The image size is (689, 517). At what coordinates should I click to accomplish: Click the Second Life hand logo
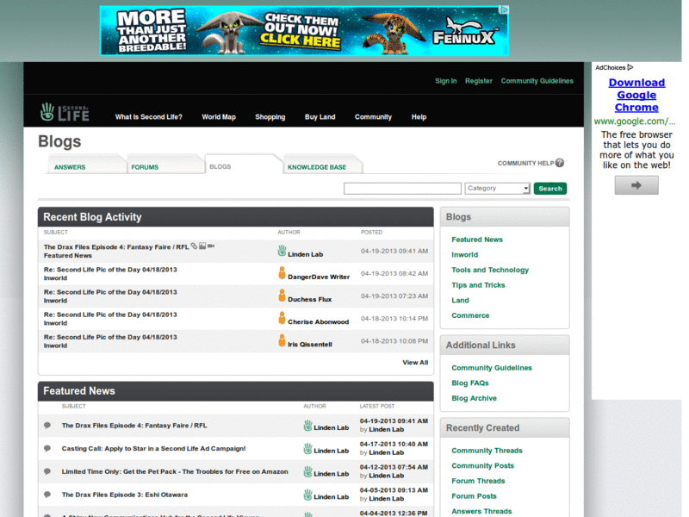pyautogui.click(x=65, y=112)
